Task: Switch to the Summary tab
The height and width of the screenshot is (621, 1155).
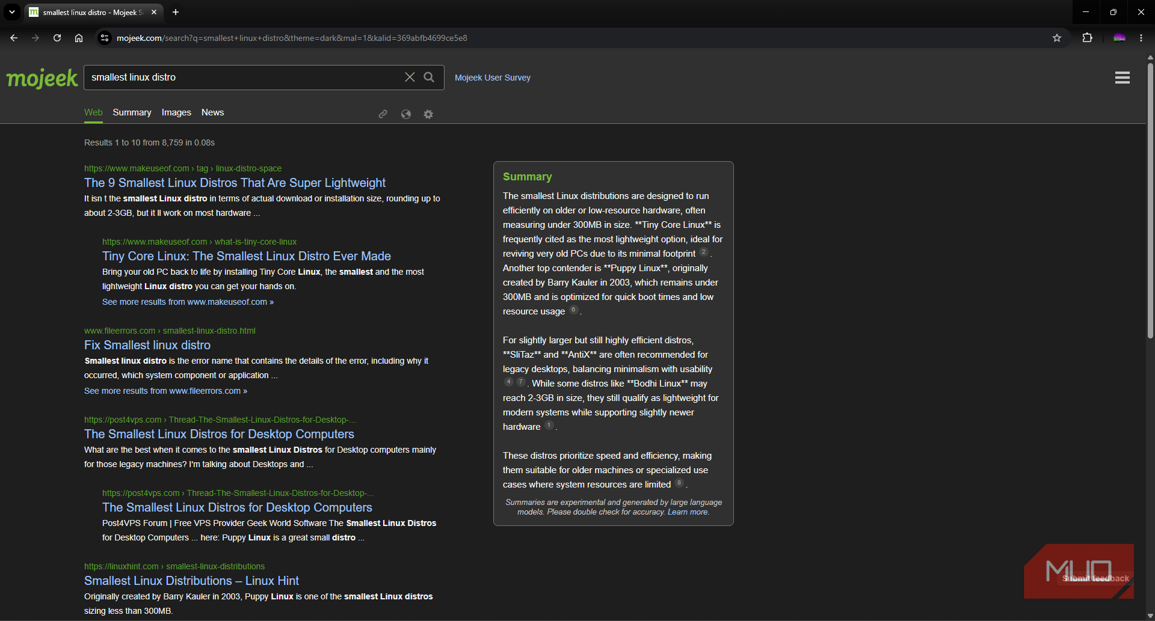Action: (132, 112)
